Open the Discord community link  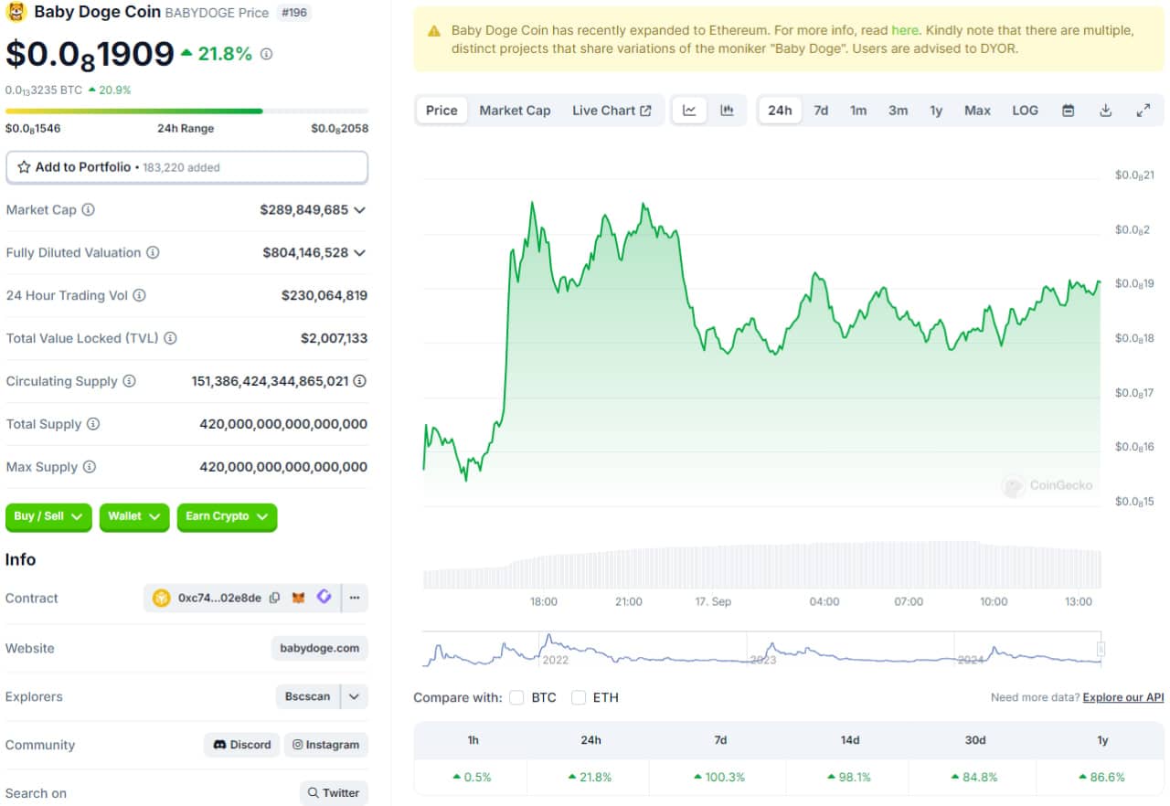[242, 745]
